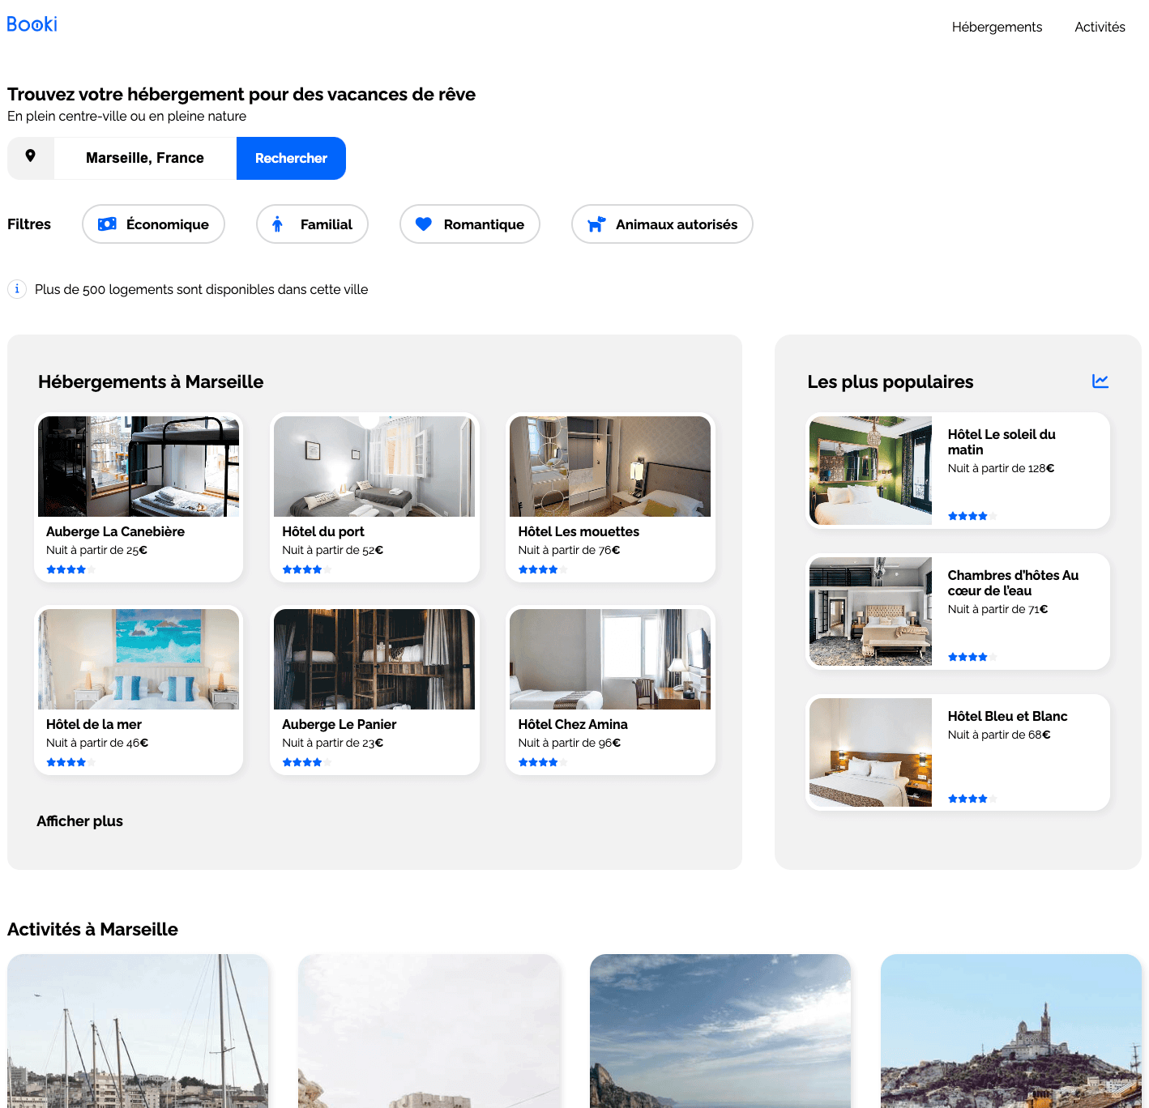Open the Hôtel Chez Amina photo
Image resolution: width=1149 pixels, height=1108 pixels.
[x=610, y=659]
